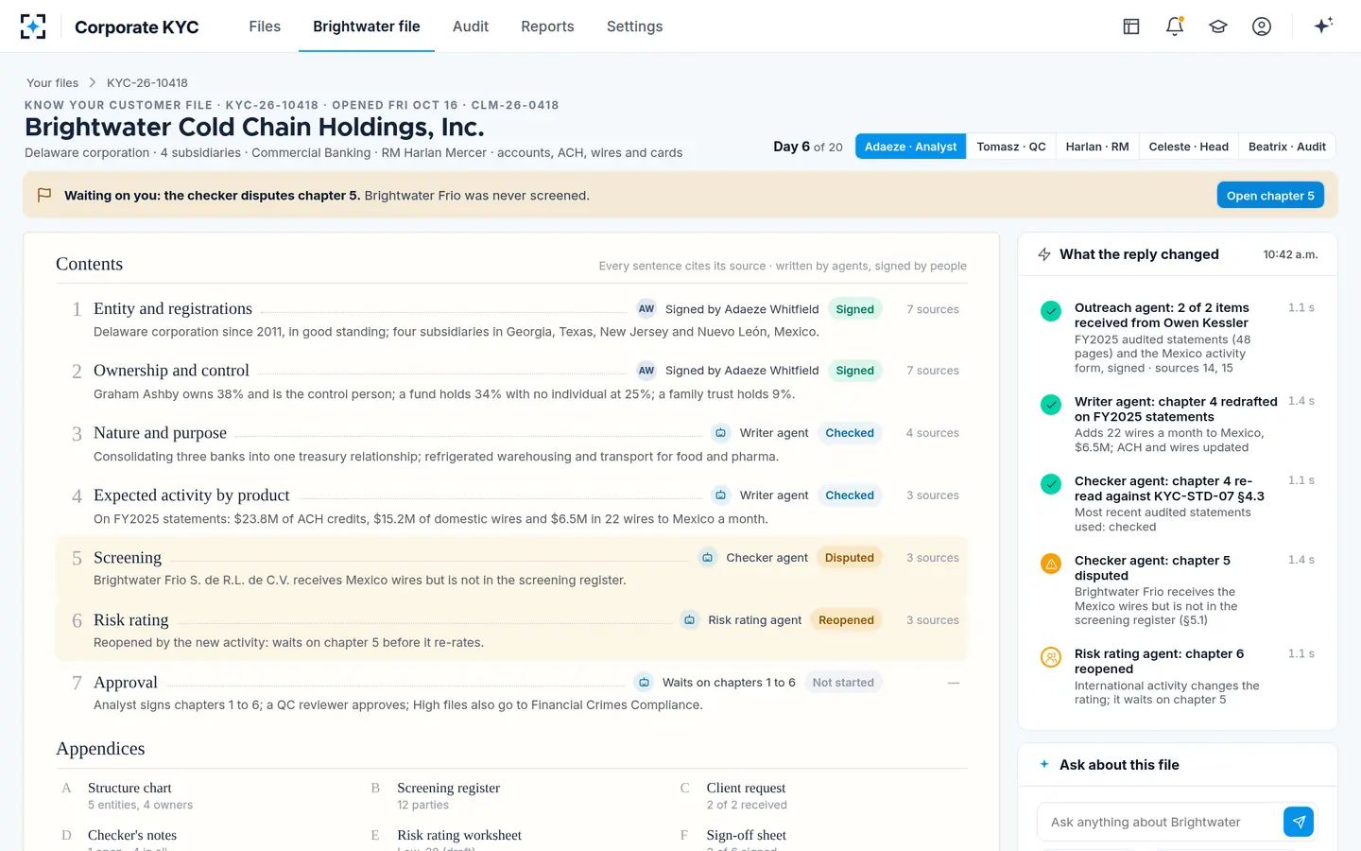
Task: Open the notifications bell
Action: 1175,26
